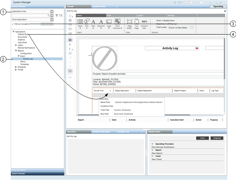Insert a Table from the Home ribbon
The width and height of the screenshot is (236, 180).
(80, 23)
